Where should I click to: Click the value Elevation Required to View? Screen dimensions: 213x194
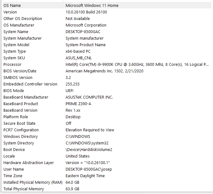click(x=90, y=130)
